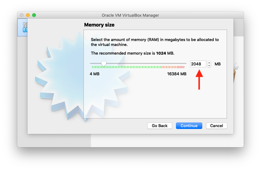Click the 2048 memory size input field
This screenshot has height=170, width=261.
click(198, 64)
